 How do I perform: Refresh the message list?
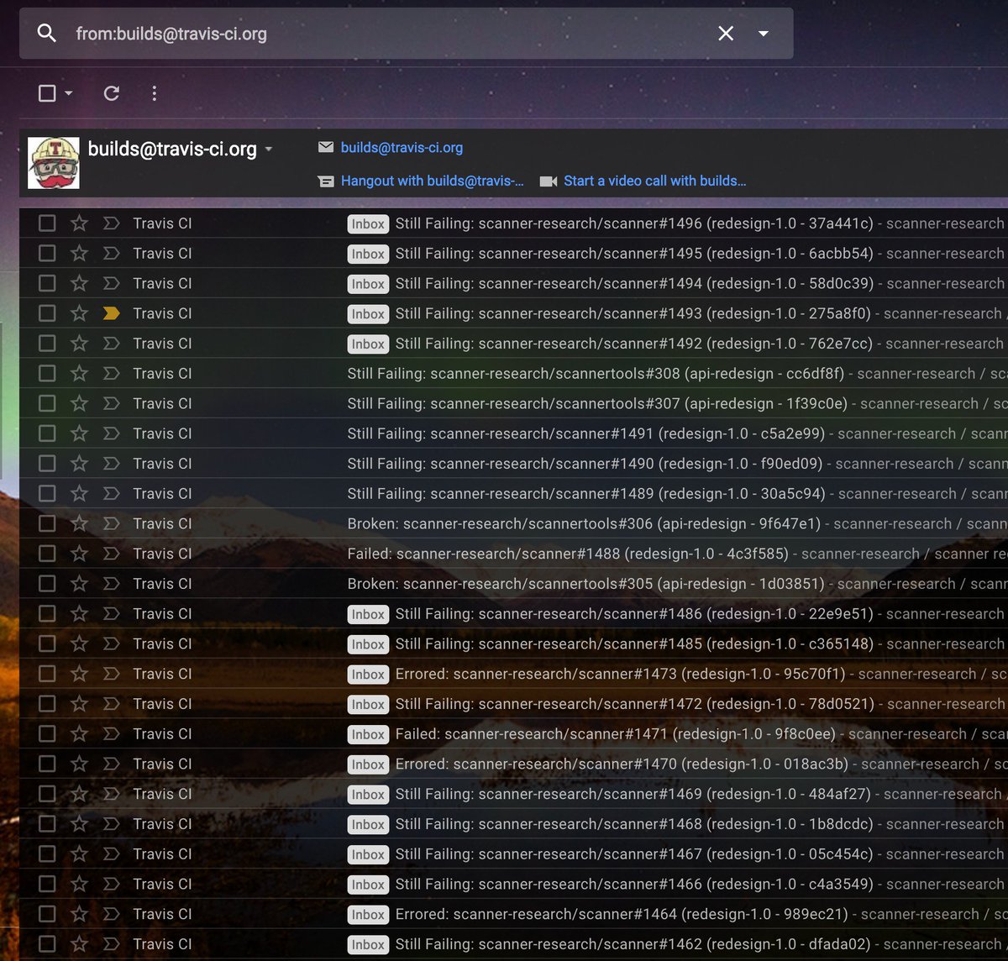[111, 93]
